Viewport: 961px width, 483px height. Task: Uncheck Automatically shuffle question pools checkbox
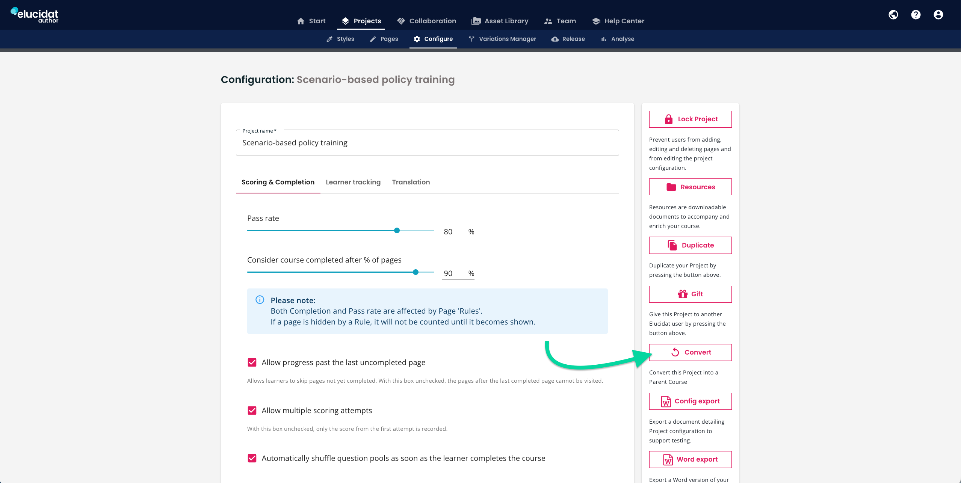252,458
